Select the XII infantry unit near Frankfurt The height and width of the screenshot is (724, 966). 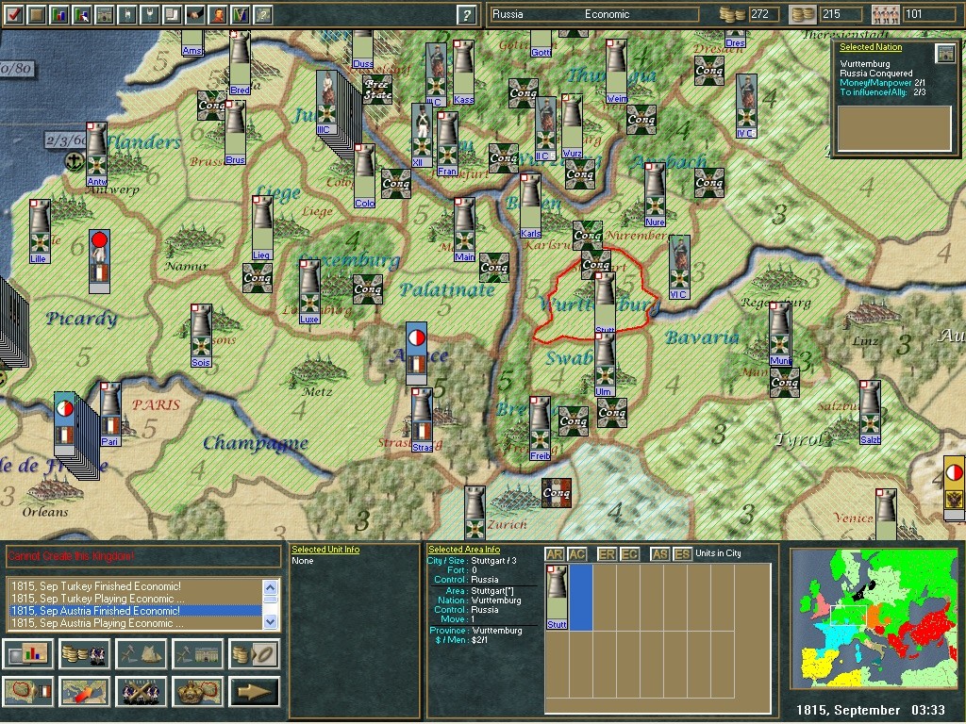pos(422,136)
